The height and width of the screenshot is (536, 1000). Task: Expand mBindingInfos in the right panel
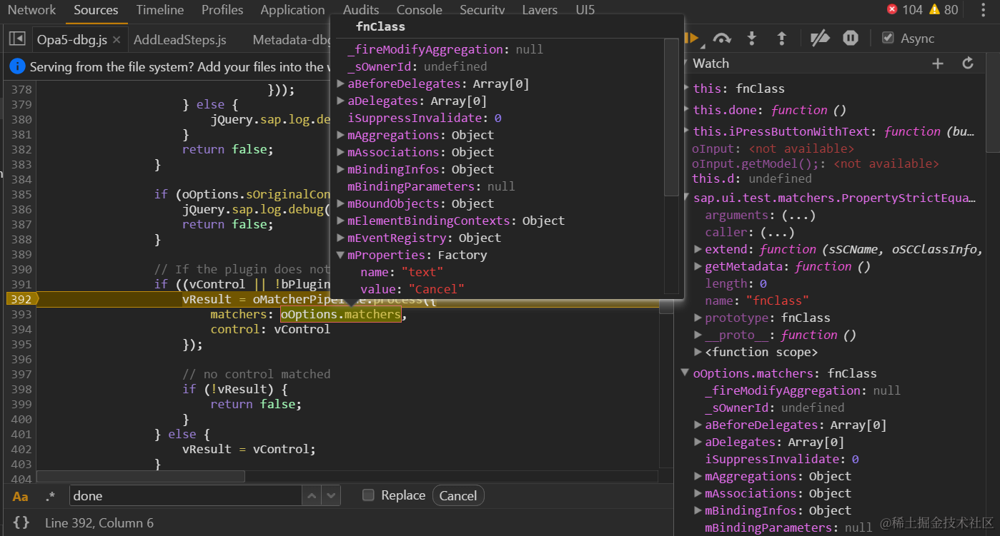[698, 510]
